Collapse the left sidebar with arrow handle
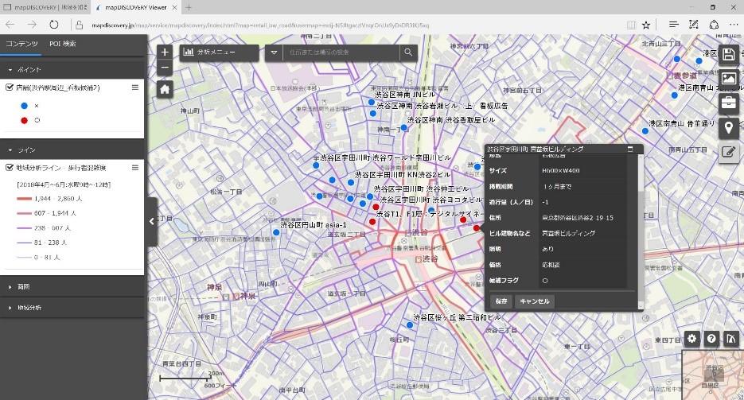The height and width of the screenshot is (400, 744). pos(152,222)
